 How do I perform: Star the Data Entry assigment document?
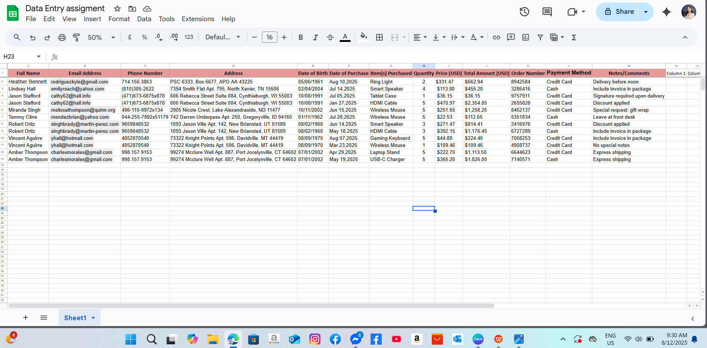(118, 9)
